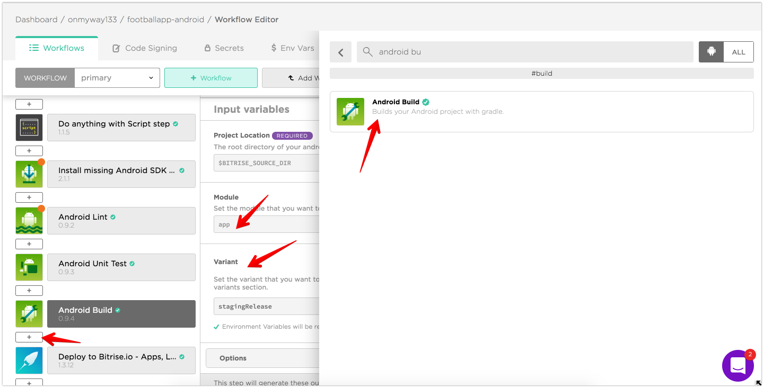Select Do anything with Script step
This screenshot has height=388, width=764.
coord(121,128)
